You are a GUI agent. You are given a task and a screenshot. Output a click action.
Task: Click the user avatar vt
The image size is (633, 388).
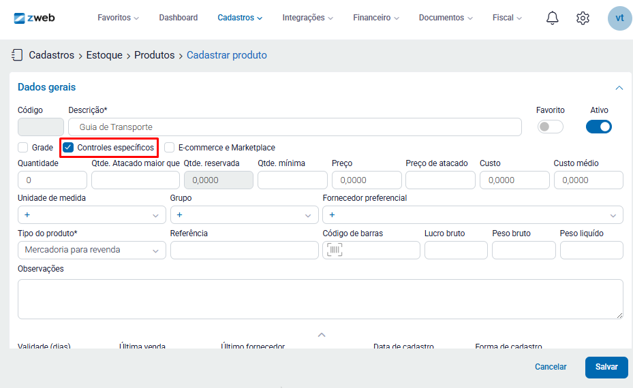619,18
